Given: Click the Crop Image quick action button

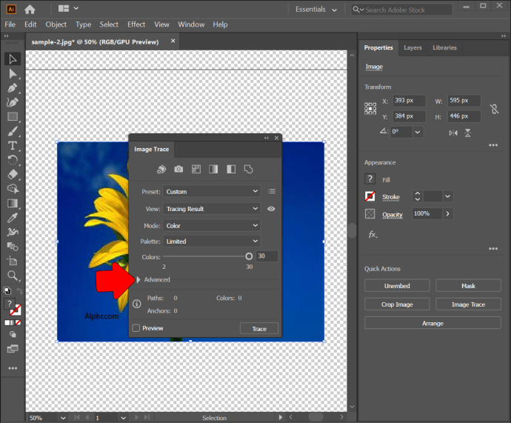Looking at the screenshot, I should (397, 304).
